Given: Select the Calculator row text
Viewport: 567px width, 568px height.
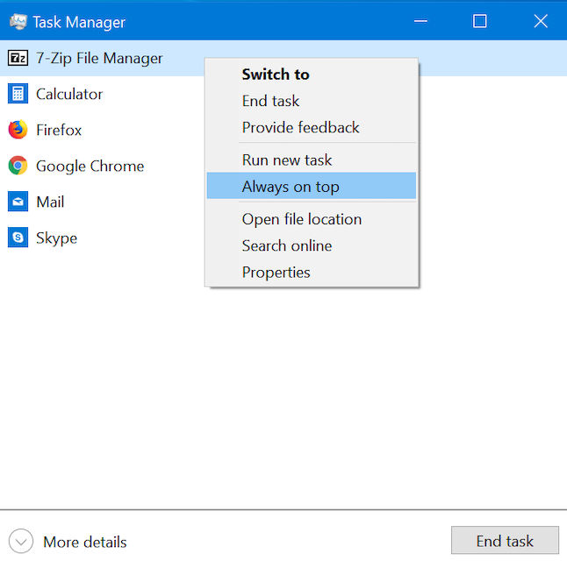Looking at the screenshot, I should point(69,94).
